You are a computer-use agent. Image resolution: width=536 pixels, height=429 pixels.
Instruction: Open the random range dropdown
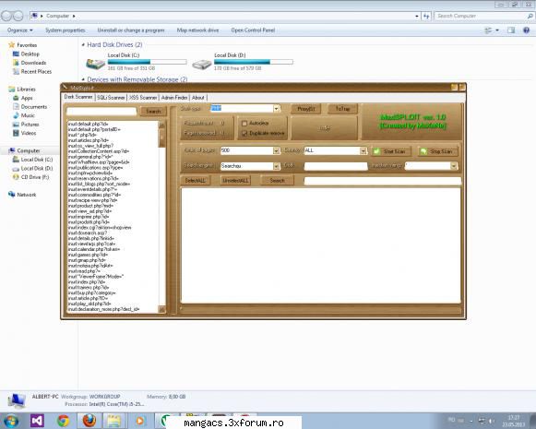point(454,166)
